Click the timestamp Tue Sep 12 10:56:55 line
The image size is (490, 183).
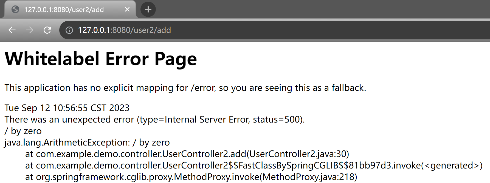pos(67,108)
